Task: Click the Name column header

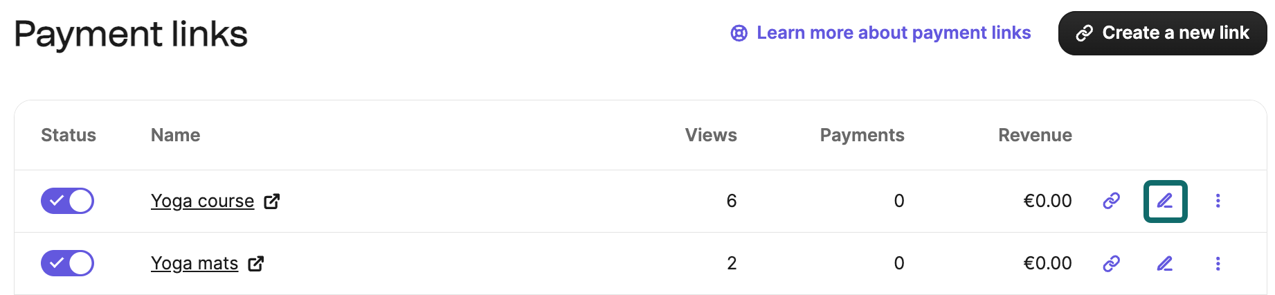Action: (175, 135)
